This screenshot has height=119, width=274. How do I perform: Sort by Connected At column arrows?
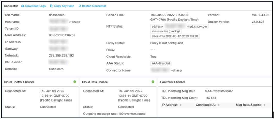pyautogui.click(x=218, y=105)
